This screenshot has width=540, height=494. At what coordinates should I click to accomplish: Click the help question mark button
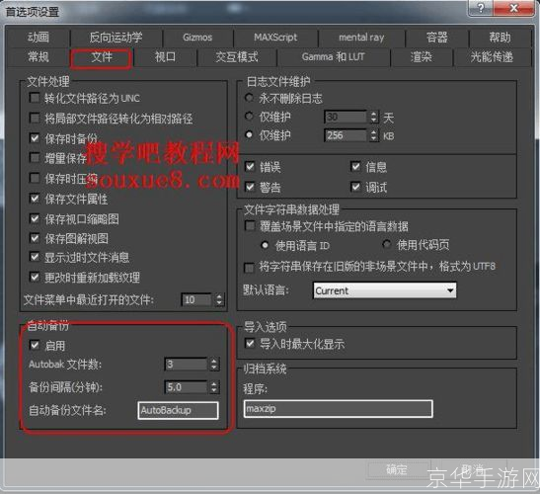click(x=481, y=8)
